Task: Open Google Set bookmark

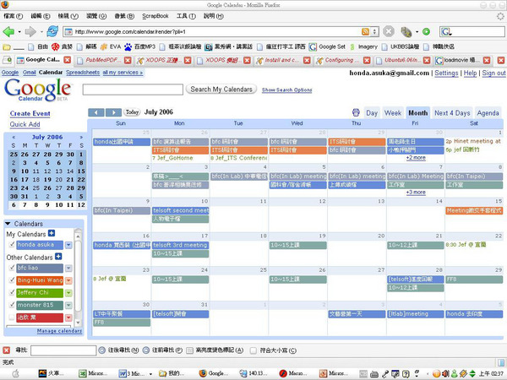Action: [327, 46]
